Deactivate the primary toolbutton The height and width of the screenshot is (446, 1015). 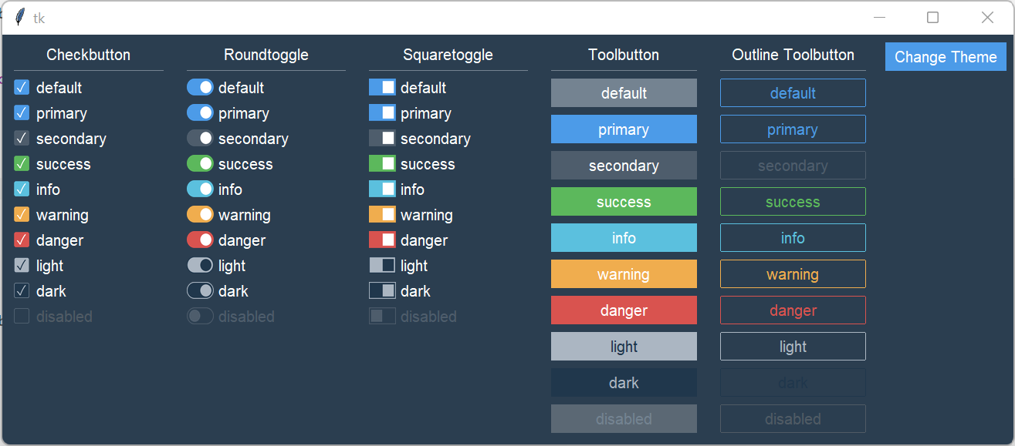tap(624, 129)
